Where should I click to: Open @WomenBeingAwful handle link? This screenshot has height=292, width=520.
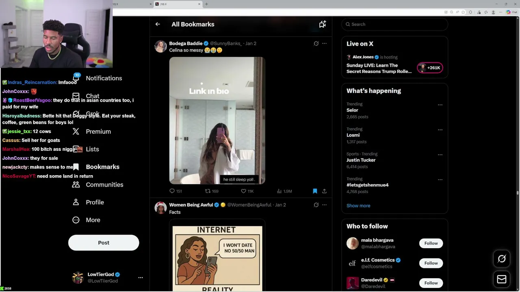click(249, 205)
